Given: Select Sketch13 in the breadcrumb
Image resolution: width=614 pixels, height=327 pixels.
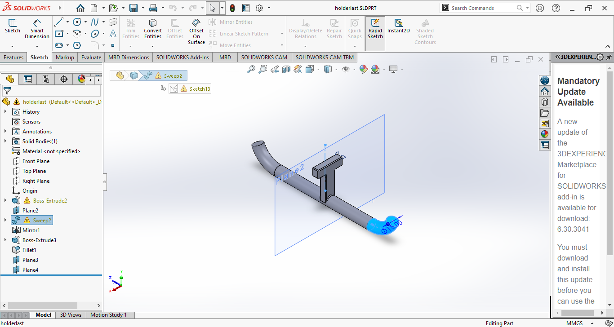Looking at the screenshot, I should tap(199, 89).
